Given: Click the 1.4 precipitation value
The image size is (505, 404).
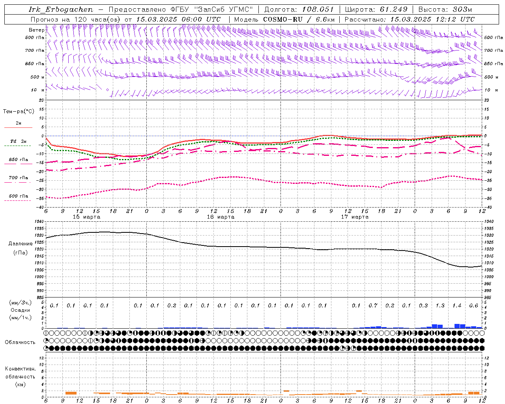Looking at the screenshot, I should [457, 305].
